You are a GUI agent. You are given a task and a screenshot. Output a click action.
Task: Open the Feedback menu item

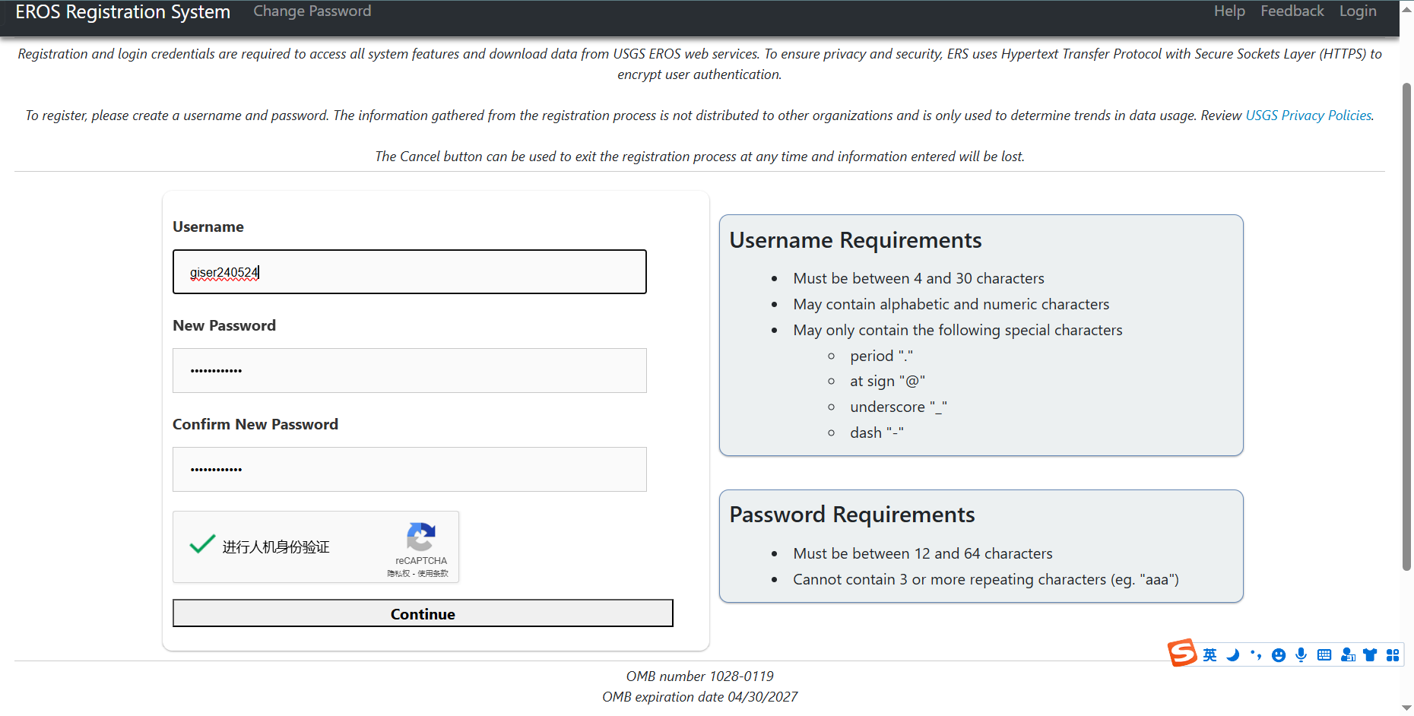[x=1292, y=11]
